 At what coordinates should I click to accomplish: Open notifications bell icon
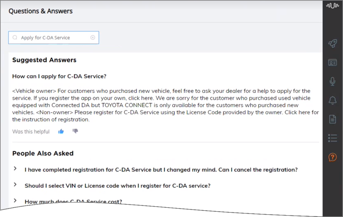click(x=333, y=100)
